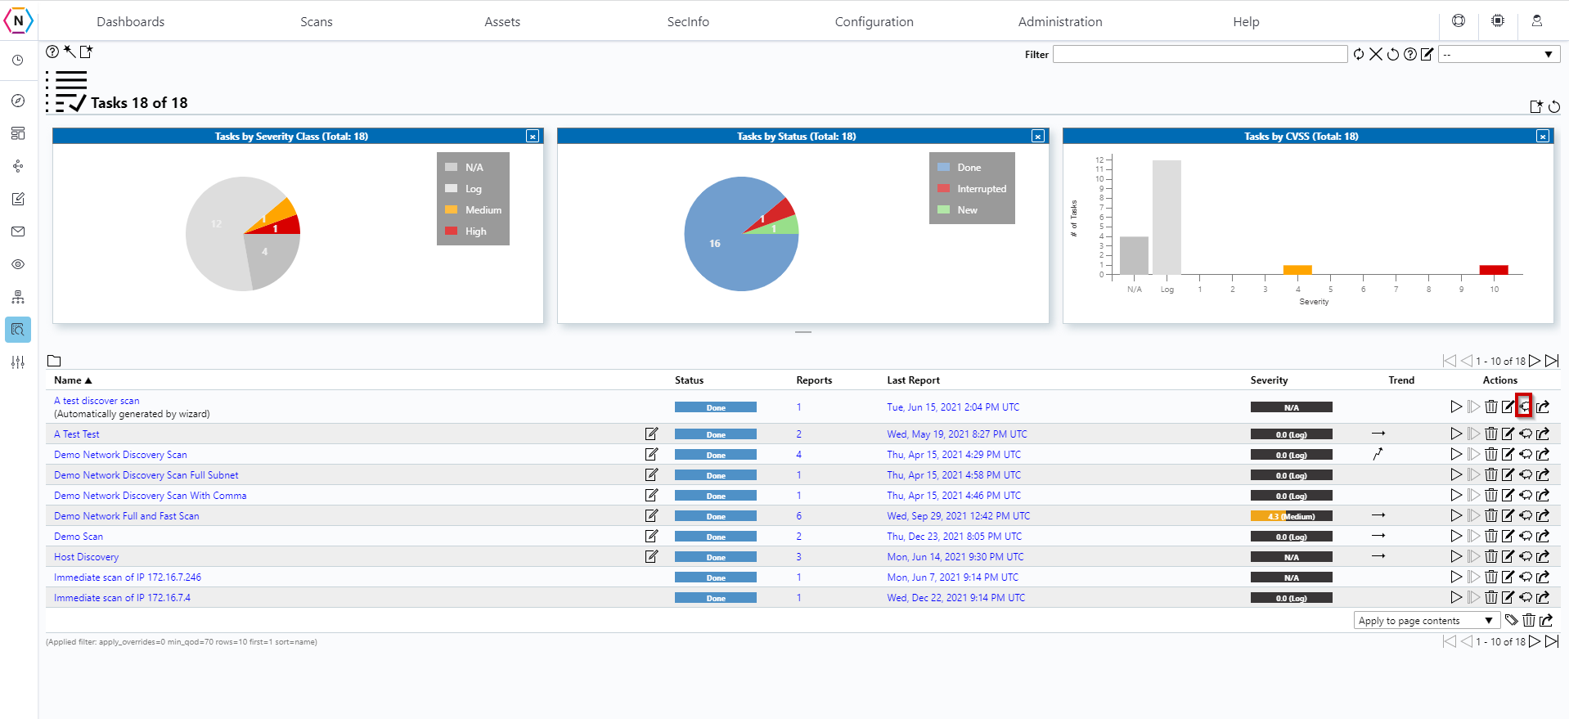Remove the filter with the X icon
This screenshot has height=719, width=1569.
(x=1376, y=54)
